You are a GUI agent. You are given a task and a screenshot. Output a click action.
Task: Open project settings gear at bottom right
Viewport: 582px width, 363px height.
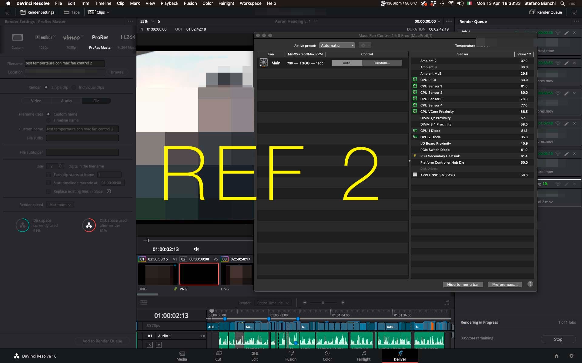pyautogui.click(x=571, y=356)
